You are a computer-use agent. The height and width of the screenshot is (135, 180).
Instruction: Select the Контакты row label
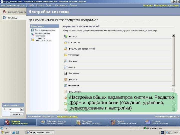pyautogui.click(x=73, y=61)
